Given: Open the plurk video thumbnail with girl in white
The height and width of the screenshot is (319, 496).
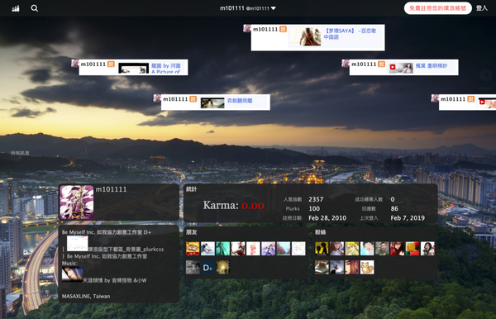Looking at the screenshot, I should click(x=401, y=68).
